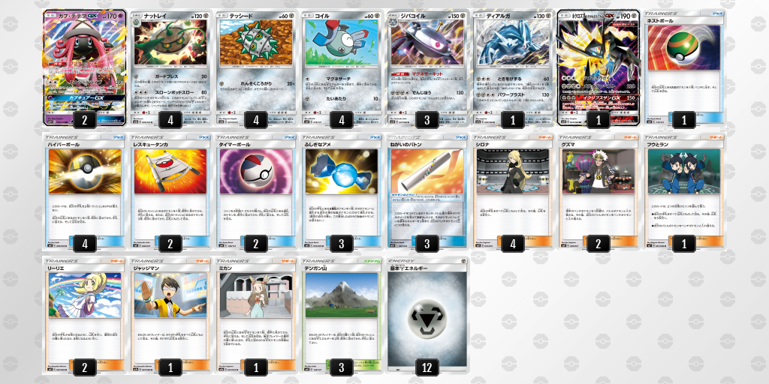The image size is (769, 384).
Task: Select the Nest Ball trainer card
Action: [x=683, y=67]
